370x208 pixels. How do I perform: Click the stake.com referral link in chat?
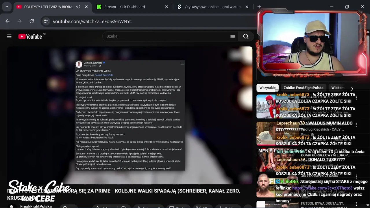[x=322, y=188]
